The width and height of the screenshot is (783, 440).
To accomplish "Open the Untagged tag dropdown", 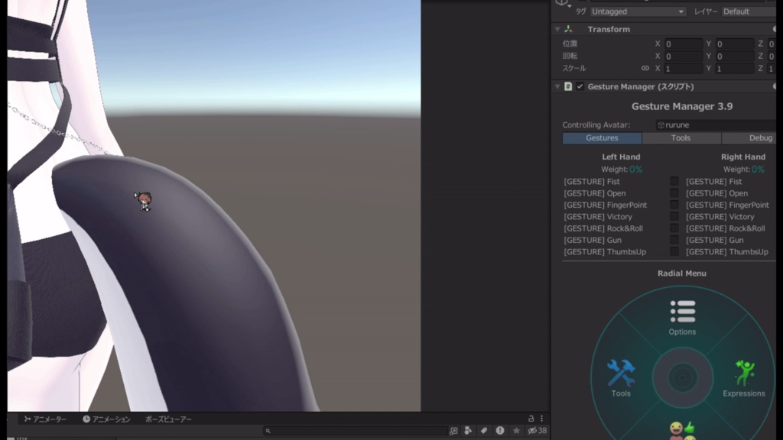I will coord(638,11).
